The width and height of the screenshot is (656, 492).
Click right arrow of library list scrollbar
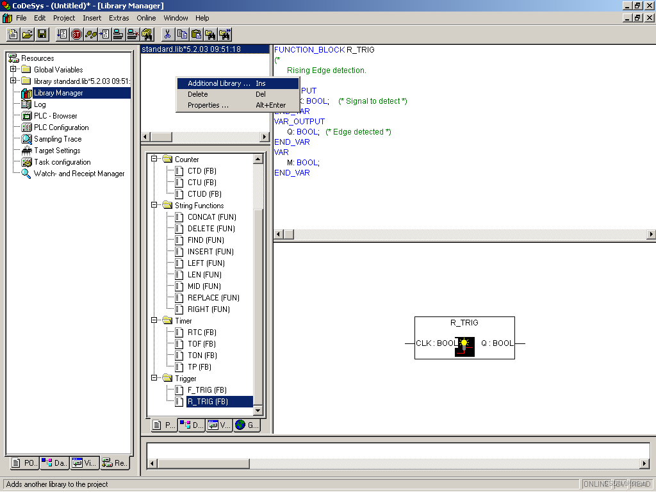265,137
